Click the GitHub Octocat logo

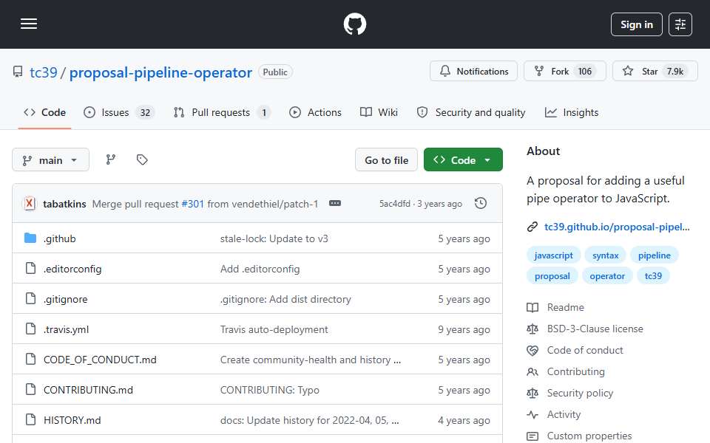[x=354, y=24]
